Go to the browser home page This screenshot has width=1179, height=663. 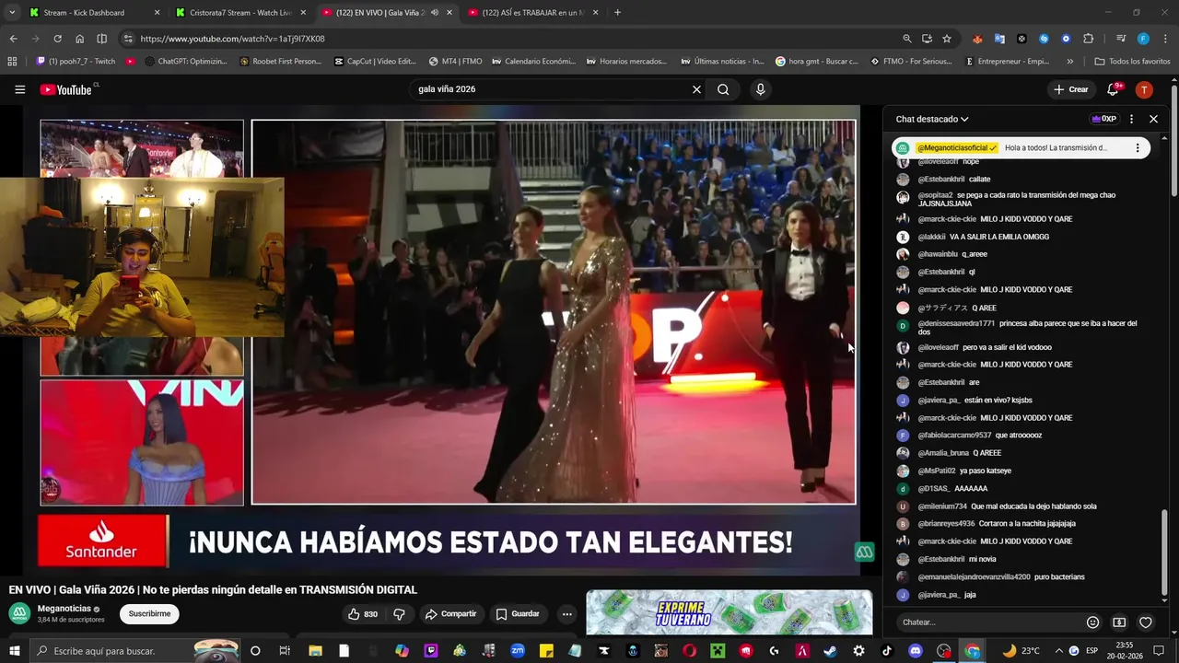[x=79, y=39]
